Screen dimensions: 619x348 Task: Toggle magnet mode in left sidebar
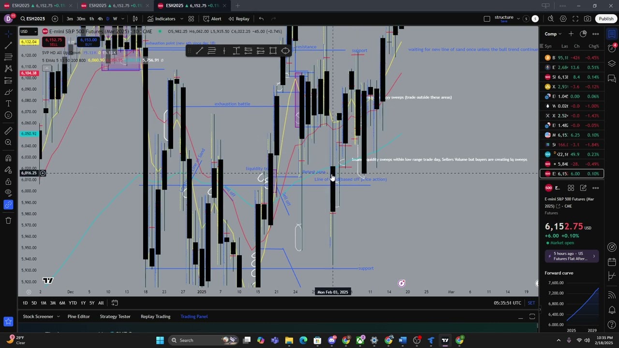(x=8, y=159)
